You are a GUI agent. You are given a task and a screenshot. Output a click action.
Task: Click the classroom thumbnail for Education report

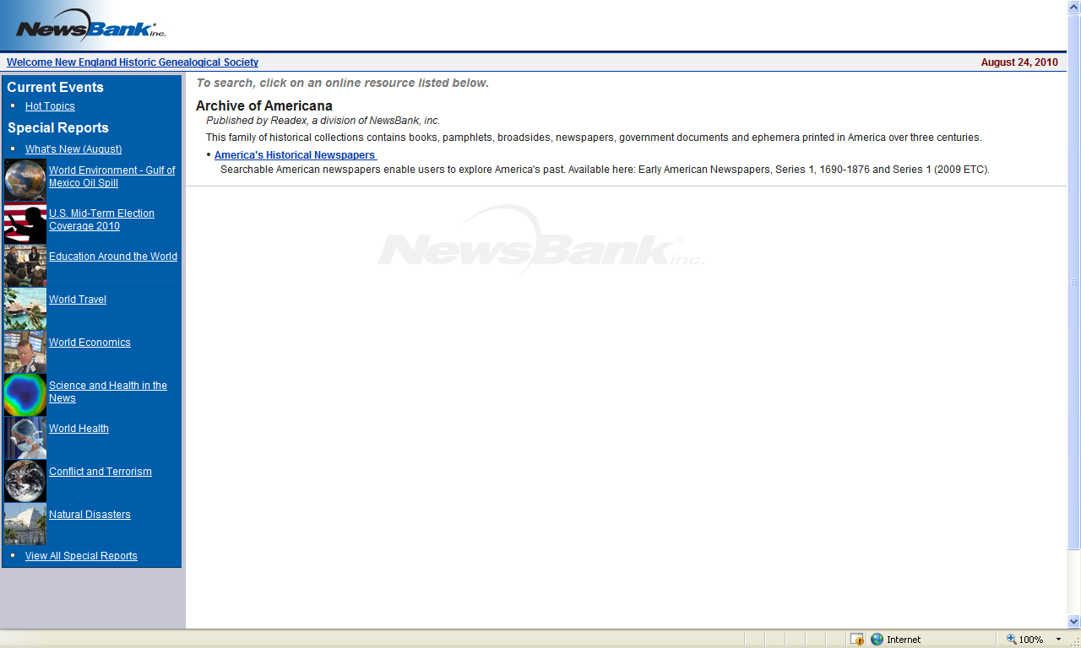coord(25,266)
